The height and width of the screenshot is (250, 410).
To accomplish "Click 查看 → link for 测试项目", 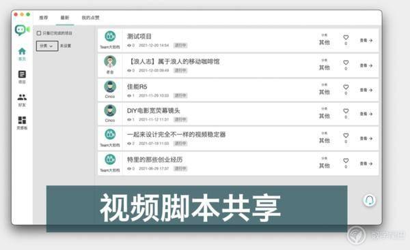I will pos(366,40).
